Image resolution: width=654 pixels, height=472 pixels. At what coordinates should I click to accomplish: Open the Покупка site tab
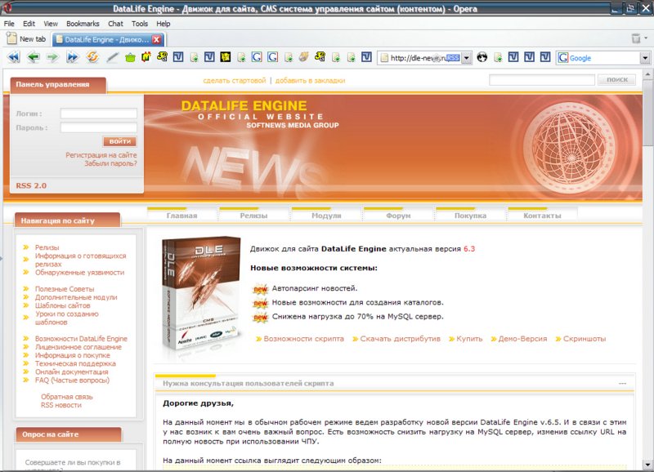pyautogui.click(x=471, y=215)
